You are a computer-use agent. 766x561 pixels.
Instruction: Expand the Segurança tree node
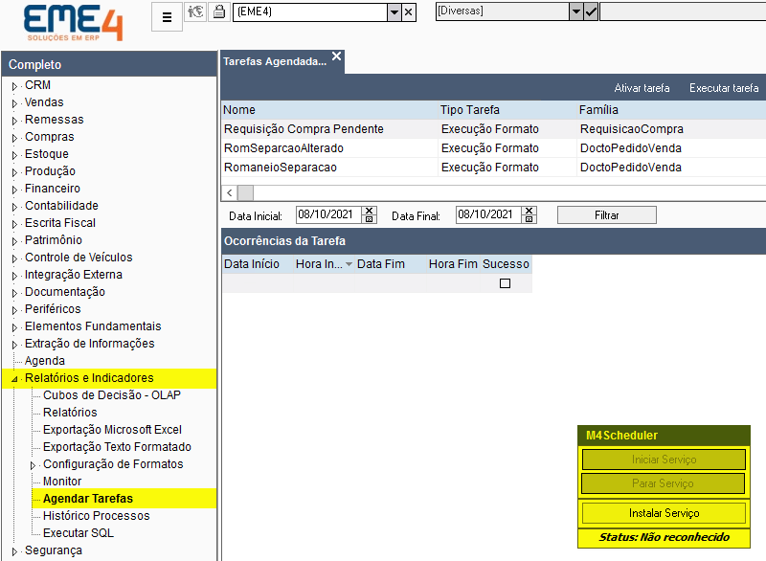pyautogui.click(x=14, y=551)
